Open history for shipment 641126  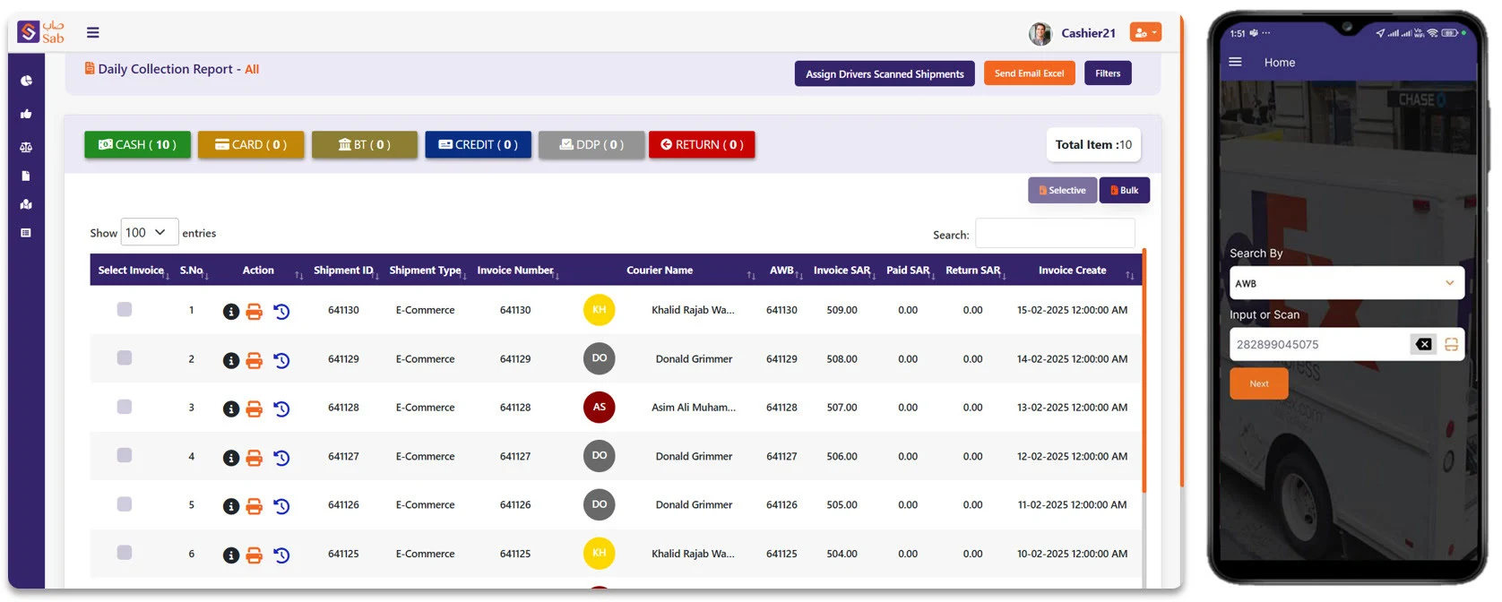pyautogui.click(x=281, y=506)
